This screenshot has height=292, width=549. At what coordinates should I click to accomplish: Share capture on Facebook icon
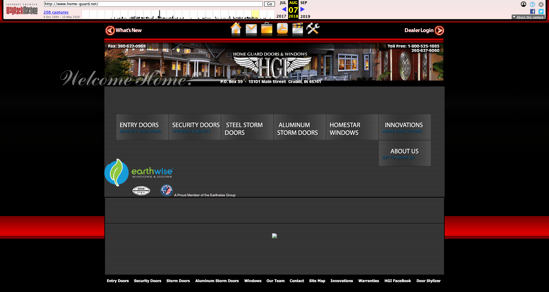click(x=533, y=11)
